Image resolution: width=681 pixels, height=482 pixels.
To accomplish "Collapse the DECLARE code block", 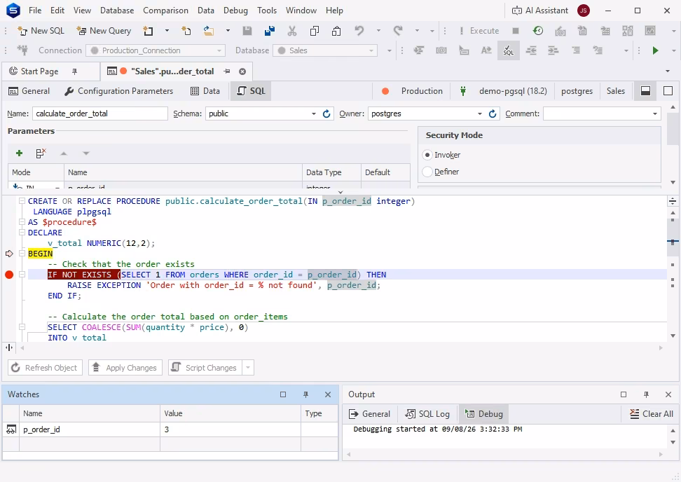I will click(x=22, y=233).
